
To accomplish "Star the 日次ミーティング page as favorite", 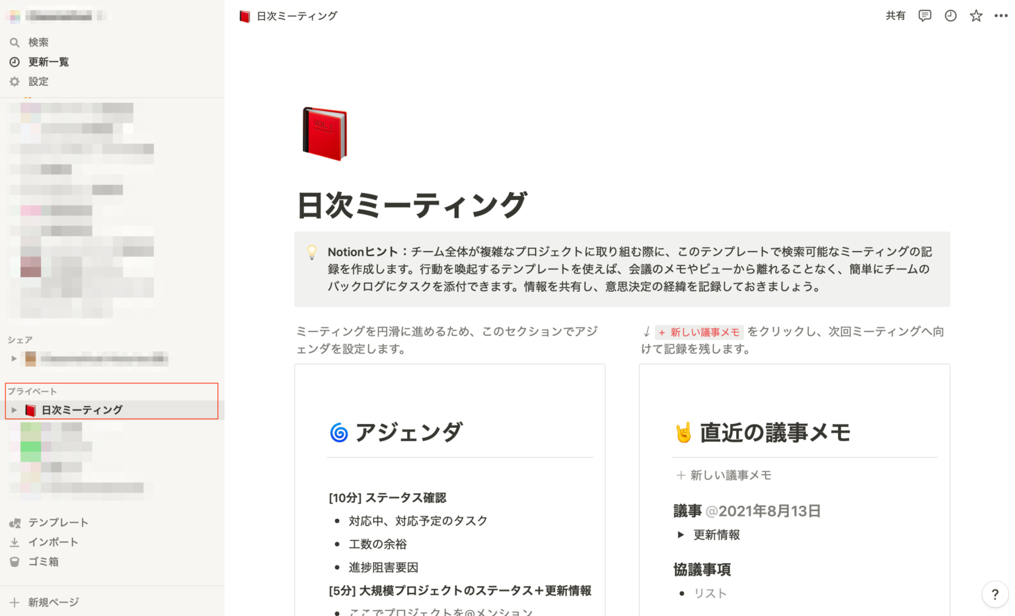I will [975, 15].
